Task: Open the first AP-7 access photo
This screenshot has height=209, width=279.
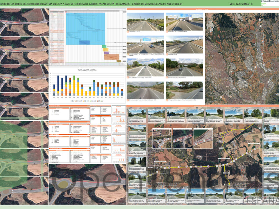Action: click(145, 21)
